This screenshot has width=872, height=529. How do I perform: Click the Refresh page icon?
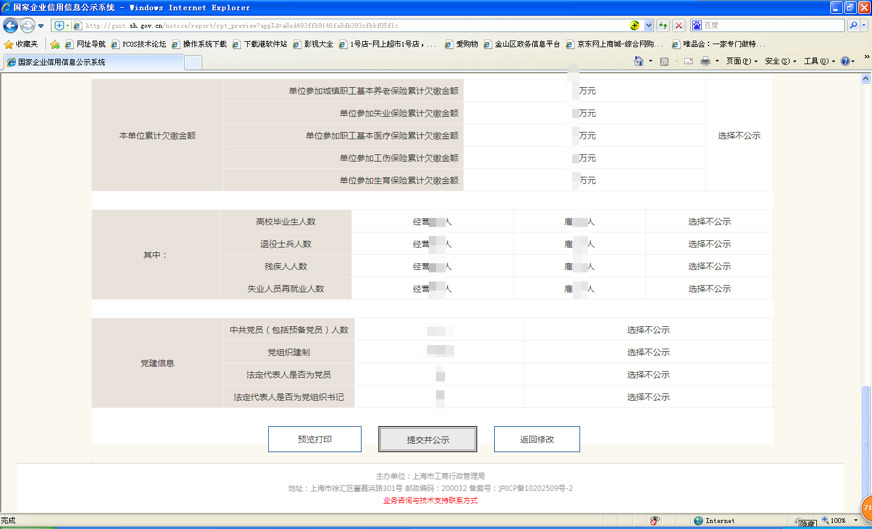click(663, 25)
